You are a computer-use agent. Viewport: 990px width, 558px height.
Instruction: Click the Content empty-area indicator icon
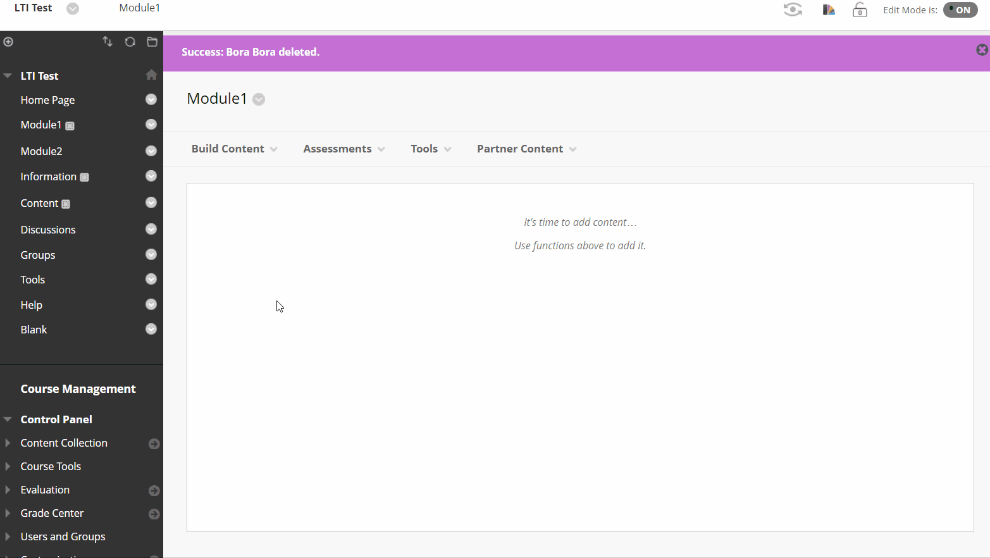tap(66, 204)
